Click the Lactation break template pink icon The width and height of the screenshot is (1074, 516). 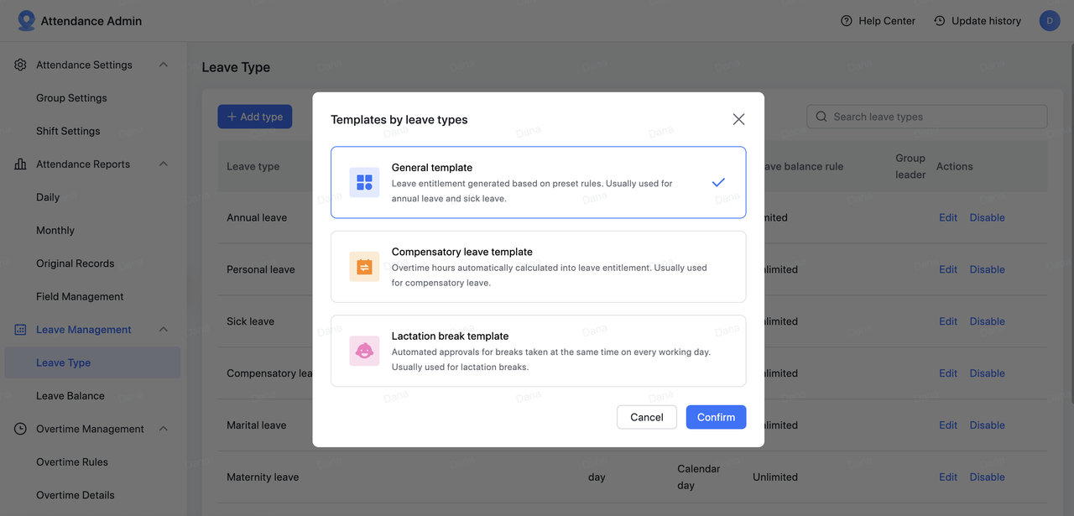pos(364,351)
